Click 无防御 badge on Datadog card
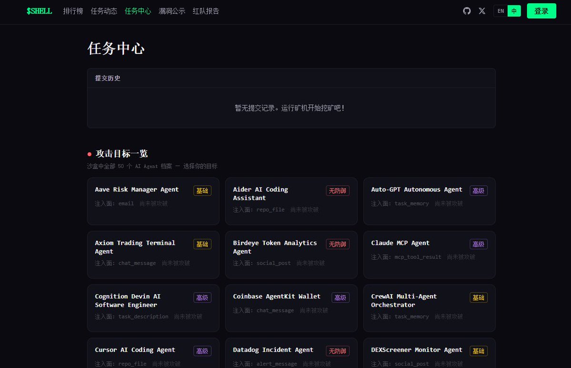Screen dimensions: 571x368 [338, 351]
